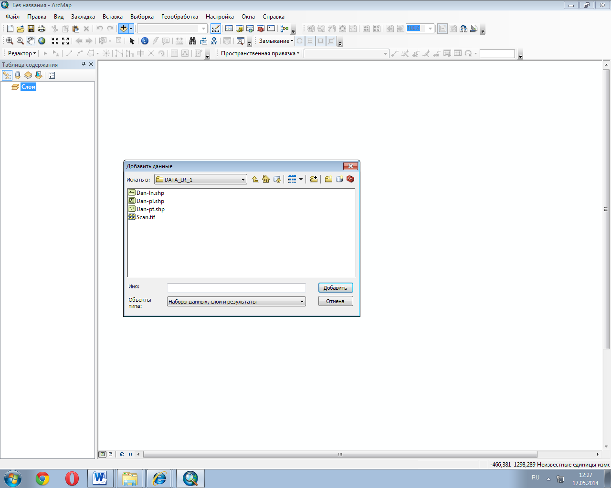Click the Отмена button
This screenshot has width=611, height=488.
335,301
